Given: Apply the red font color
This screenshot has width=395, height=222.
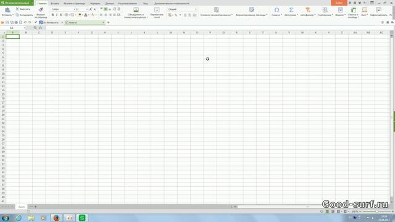Looking at the screenshot, I should point(86,15).
